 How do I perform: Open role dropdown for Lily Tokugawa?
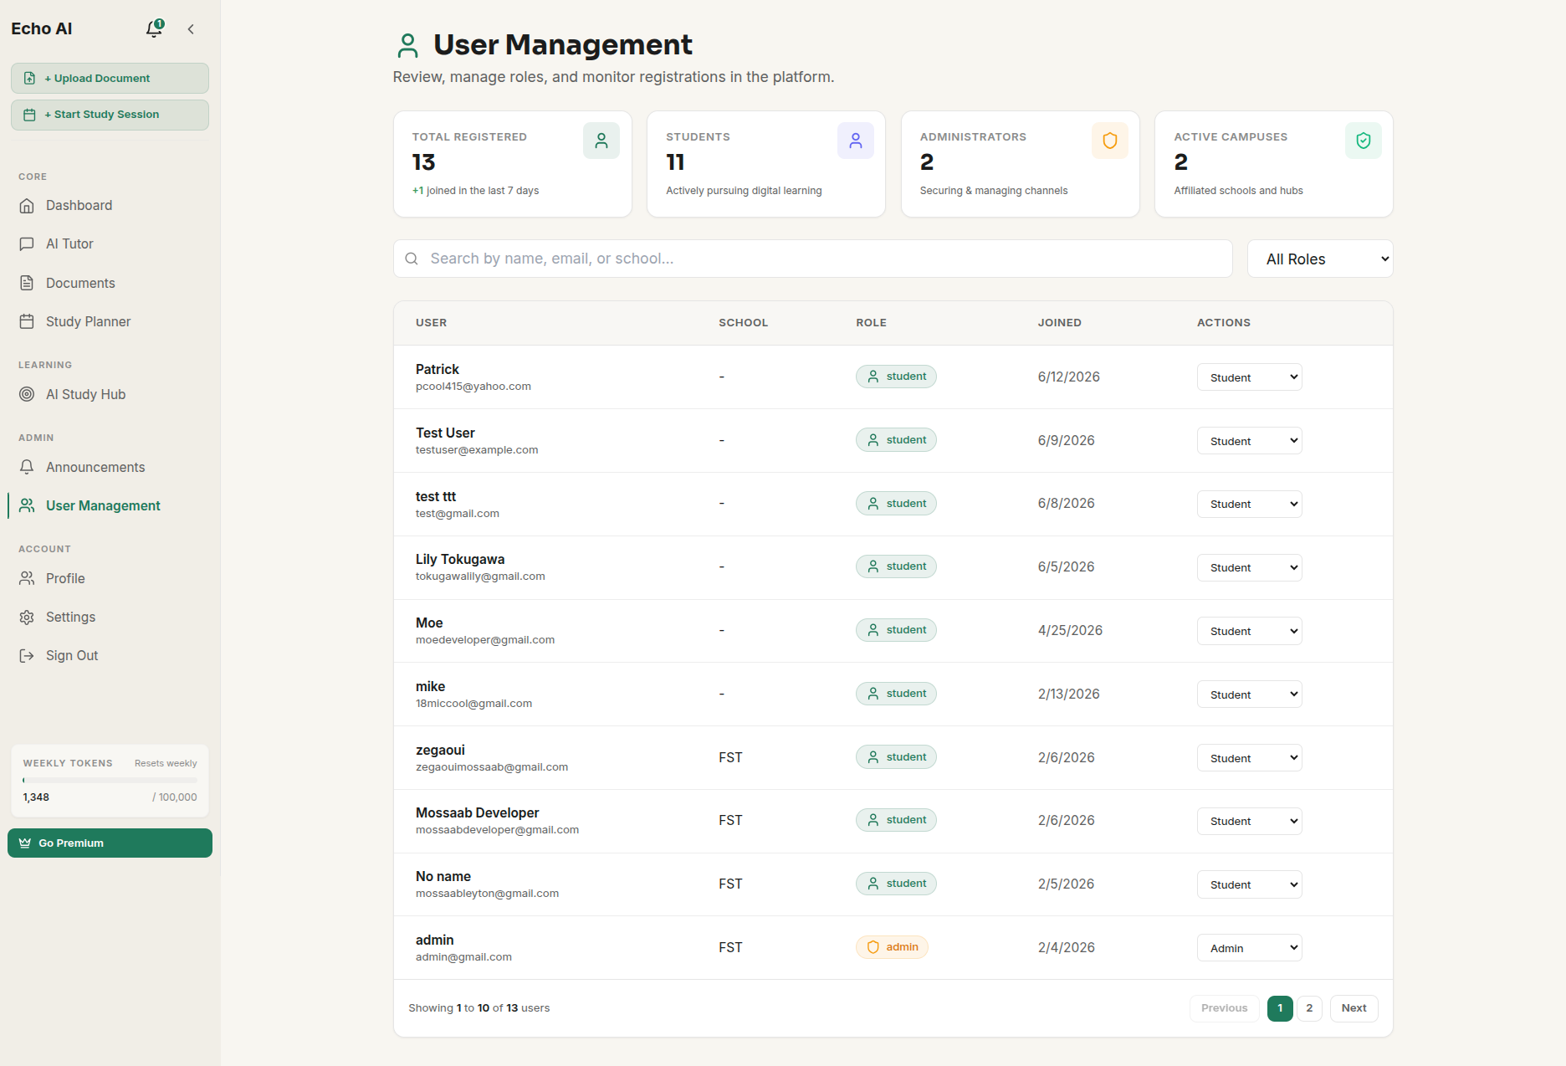[1250, 567]
